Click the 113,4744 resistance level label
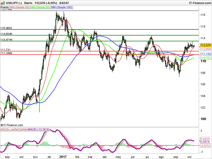 point(6,39)
